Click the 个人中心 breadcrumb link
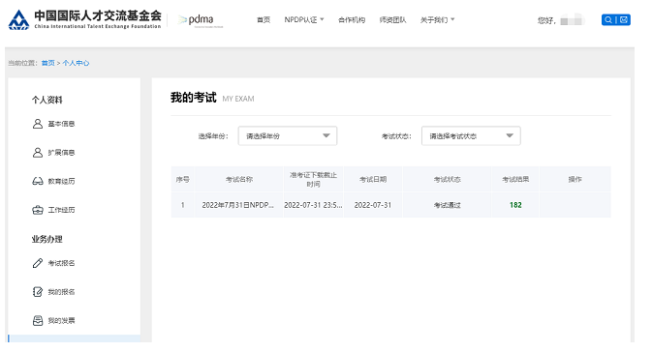Image resolution: width=652 pixels, height=352 pixels. (x=76, y=63)
